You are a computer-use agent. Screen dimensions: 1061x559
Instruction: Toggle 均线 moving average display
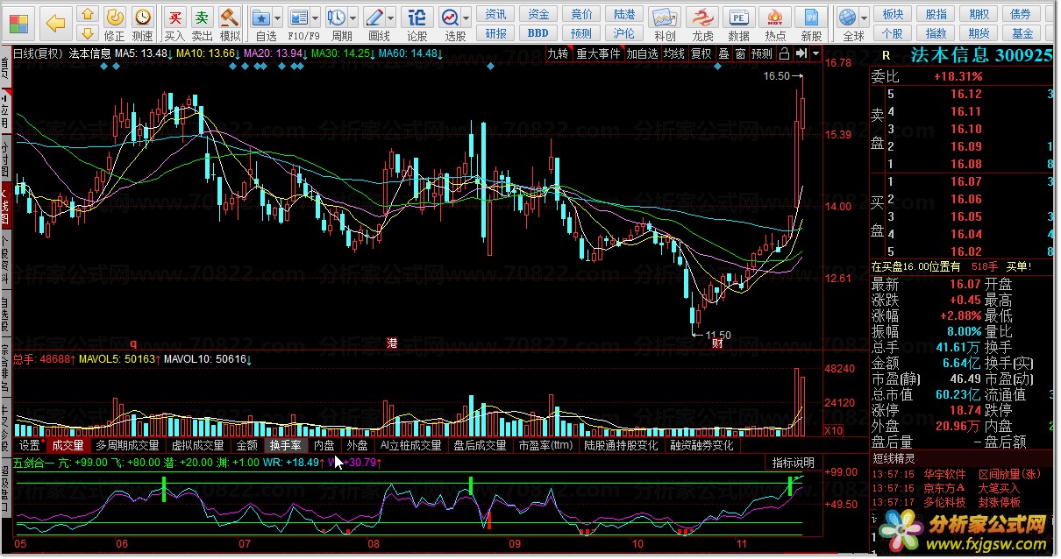pyautogui.click(x=673, y=53)
